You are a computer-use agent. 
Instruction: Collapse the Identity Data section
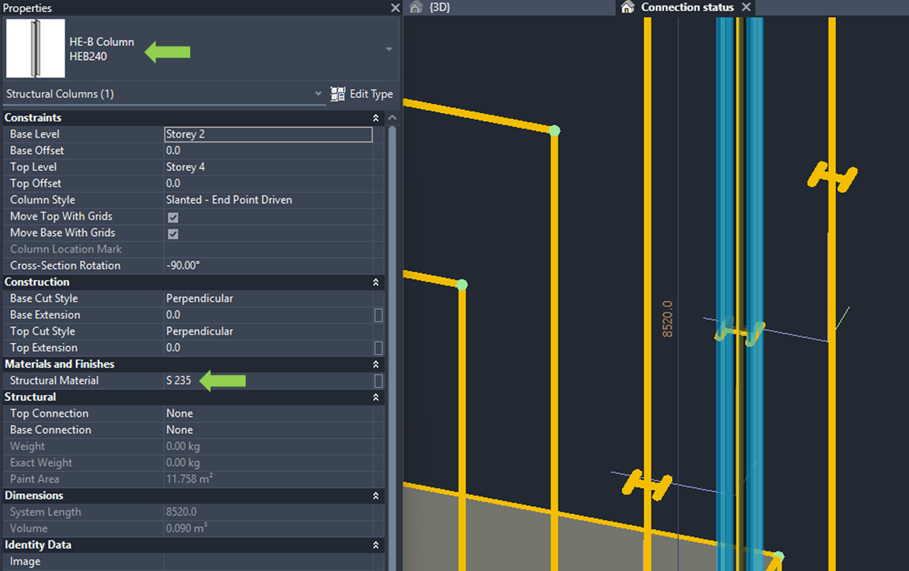point(376,545)
